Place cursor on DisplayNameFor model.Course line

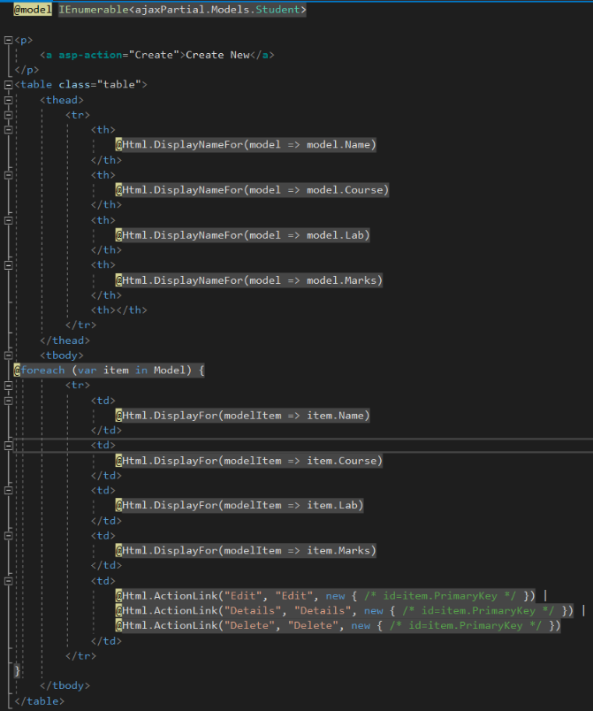[x=253, y=190]
